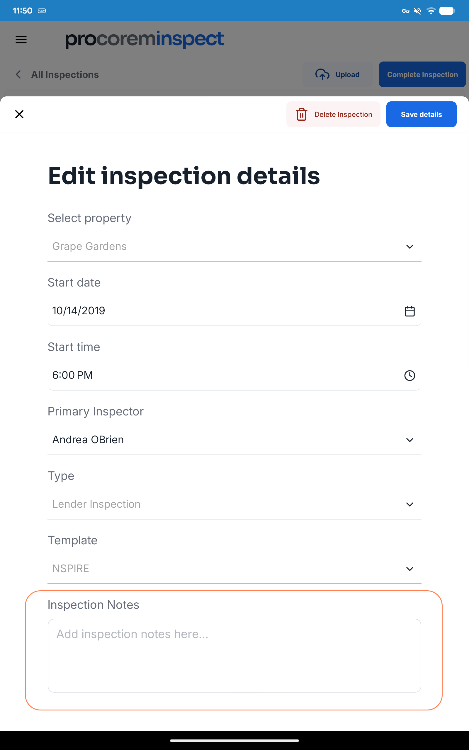Open the hamburger navigation menu
Screen dimensions: 469x750
pyautogui.click(x=21, y=40)
